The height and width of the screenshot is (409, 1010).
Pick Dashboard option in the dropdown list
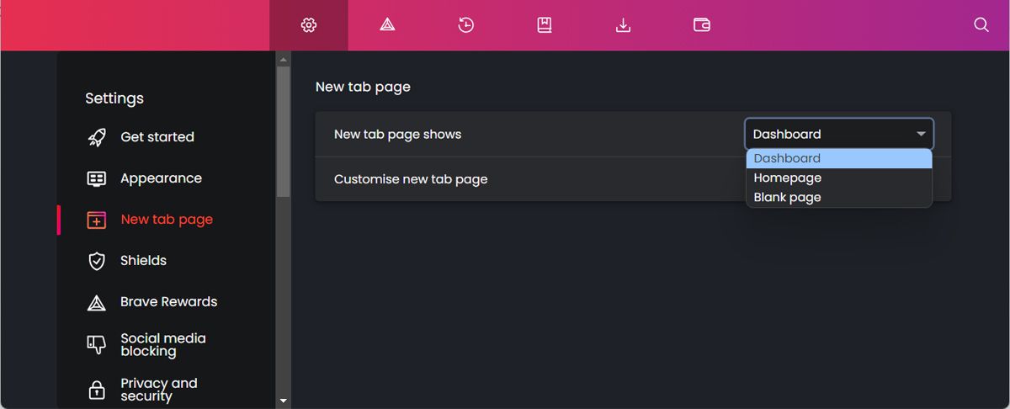coord(788,158)
